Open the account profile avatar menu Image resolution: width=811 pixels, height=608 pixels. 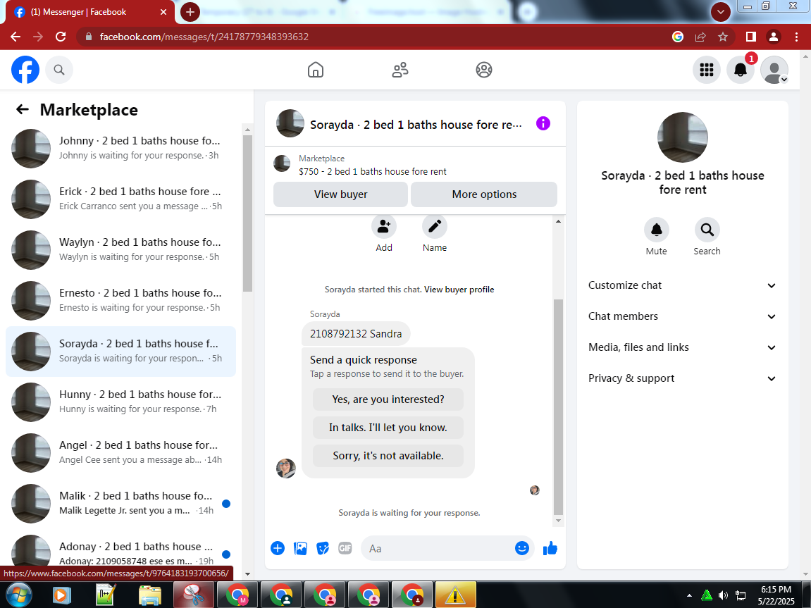coord(774,70)
